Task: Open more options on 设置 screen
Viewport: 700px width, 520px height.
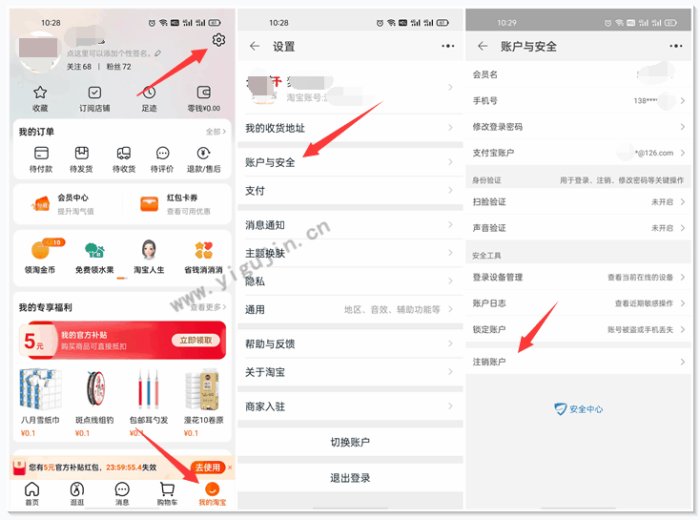Action: (x=448, y=46)
